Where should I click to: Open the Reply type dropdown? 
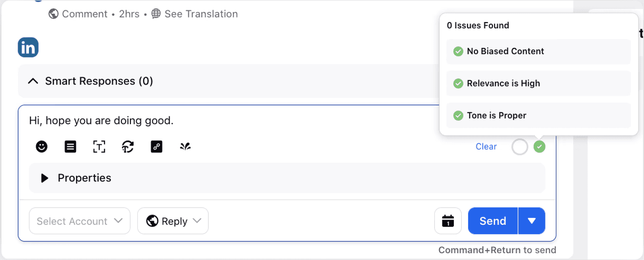[173, 221]
